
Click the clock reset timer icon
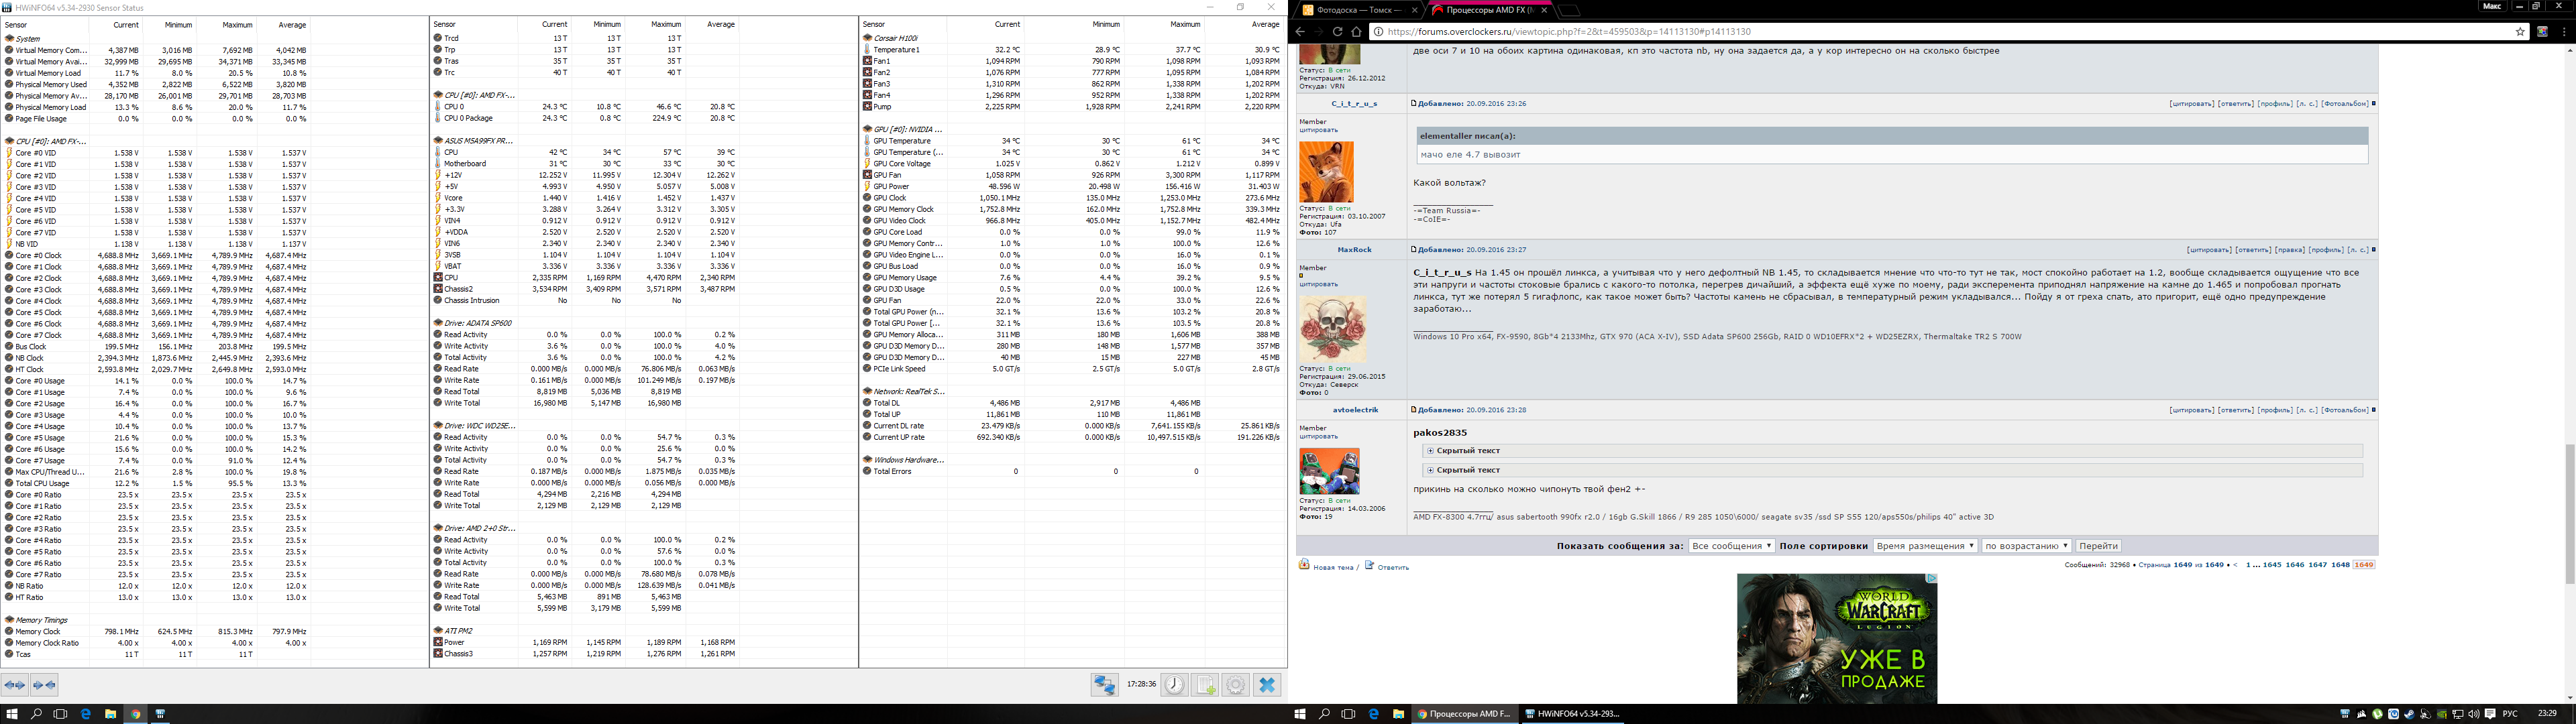pyautogui.click(x=1174, y=685)
